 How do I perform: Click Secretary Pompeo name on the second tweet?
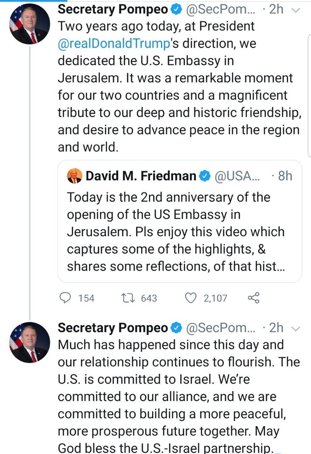pyautogui.click(x=113, y=328)
